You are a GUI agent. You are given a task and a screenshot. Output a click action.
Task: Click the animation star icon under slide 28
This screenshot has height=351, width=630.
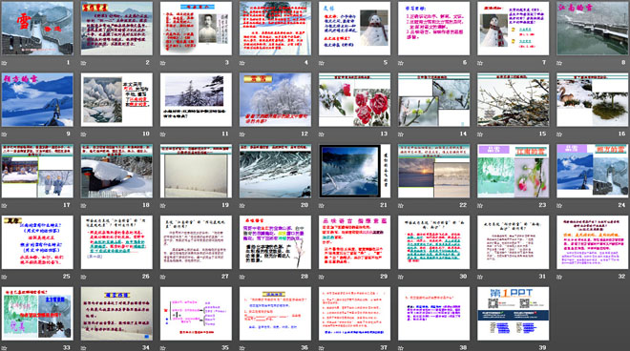[242, 277]
